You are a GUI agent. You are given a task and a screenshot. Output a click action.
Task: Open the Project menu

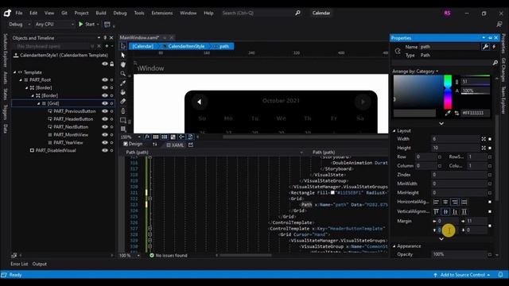81,13
